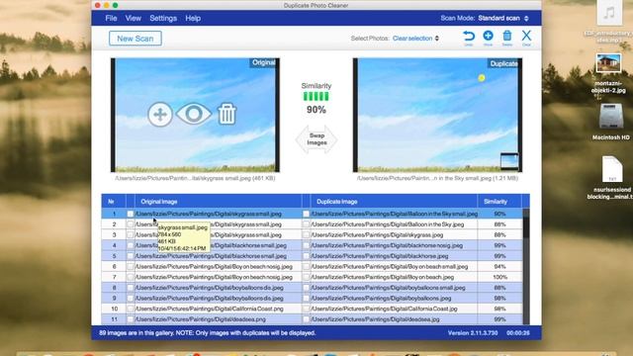The height and width of the screenshot is (356, 633).
Task: Click the move overlay icon on Original image
Action: coord(160,115)
